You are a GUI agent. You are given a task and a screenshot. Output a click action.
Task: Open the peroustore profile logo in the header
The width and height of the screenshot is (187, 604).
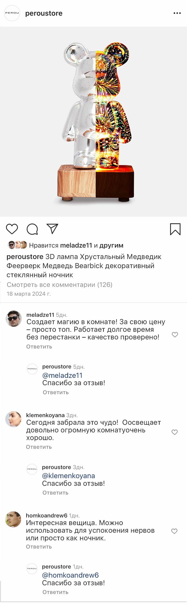click(x=12, y=13)
